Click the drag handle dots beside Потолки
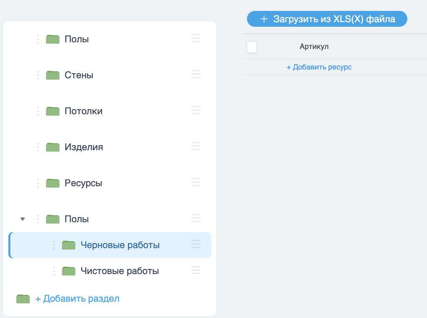 point(38,111)
